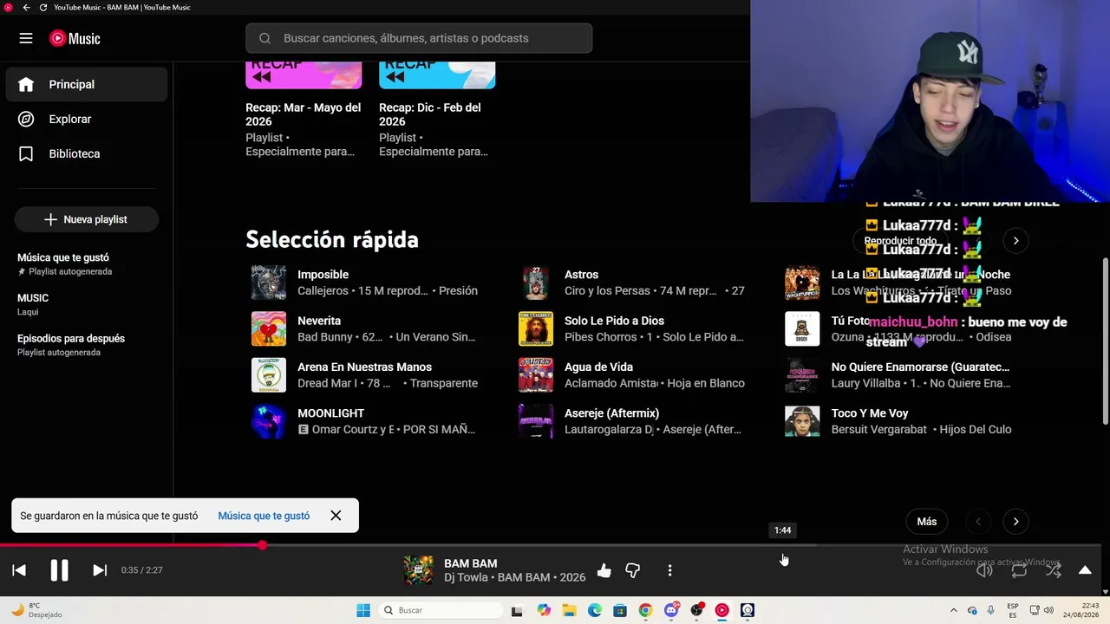Play Neverita by Bad Bunny
This screenshot has width=1110, height=624.
319,321
